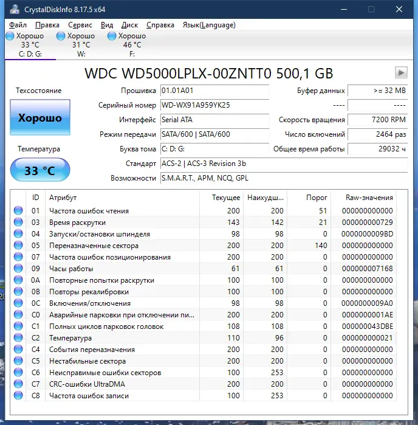
Task: Click the Скорость вращения value 7200 RPM
Action: point(378,120)
